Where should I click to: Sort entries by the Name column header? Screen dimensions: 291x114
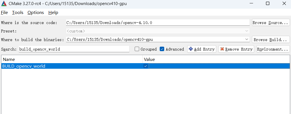(72, 59)
